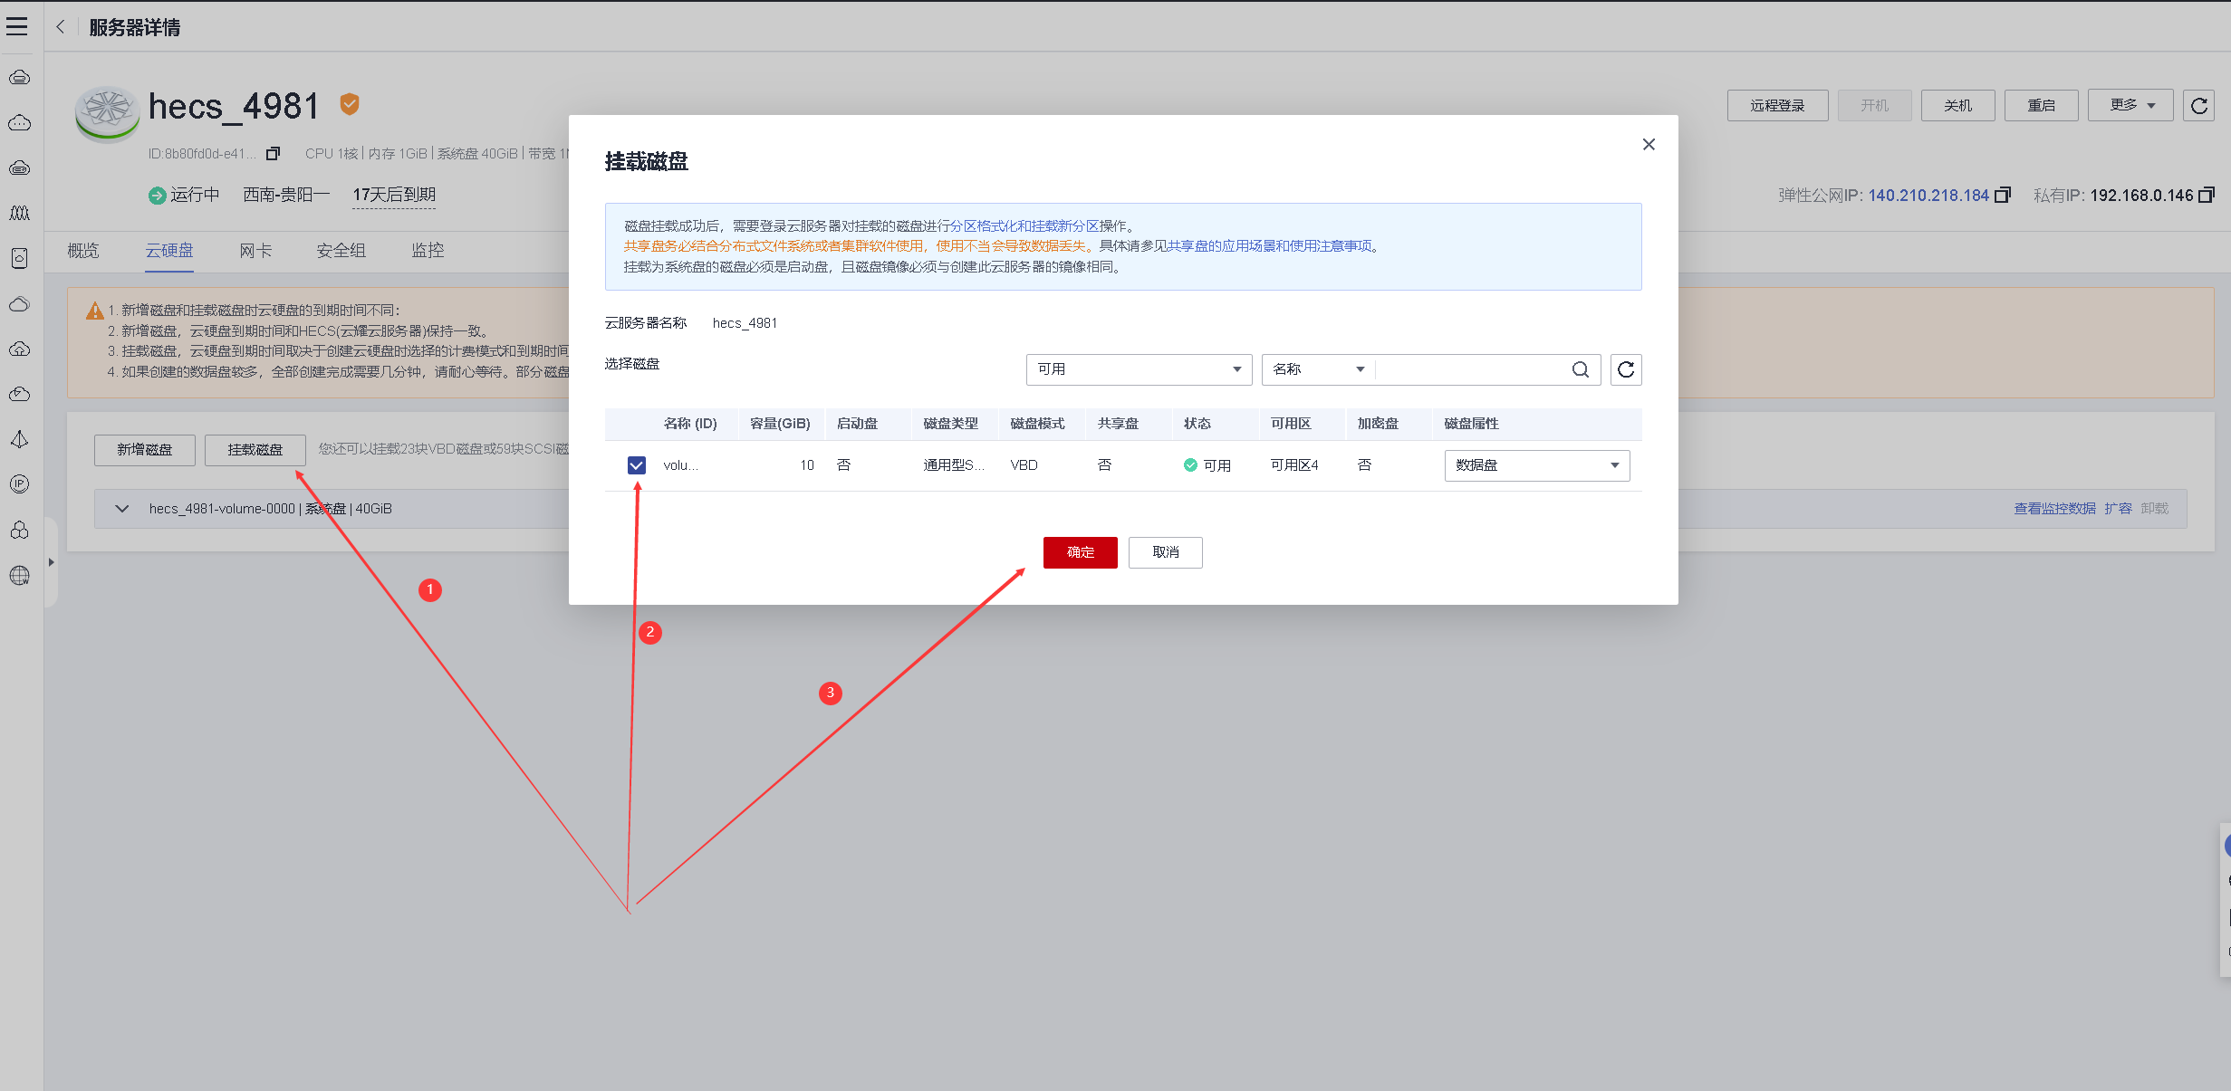Uncheck the volu... disk row checkbox

pyautogui.click(x=637, y=465)
